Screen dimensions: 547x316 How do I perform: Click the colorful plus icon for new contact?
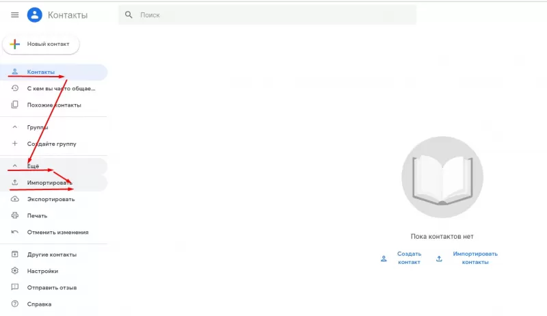click(x=14, y=44)
